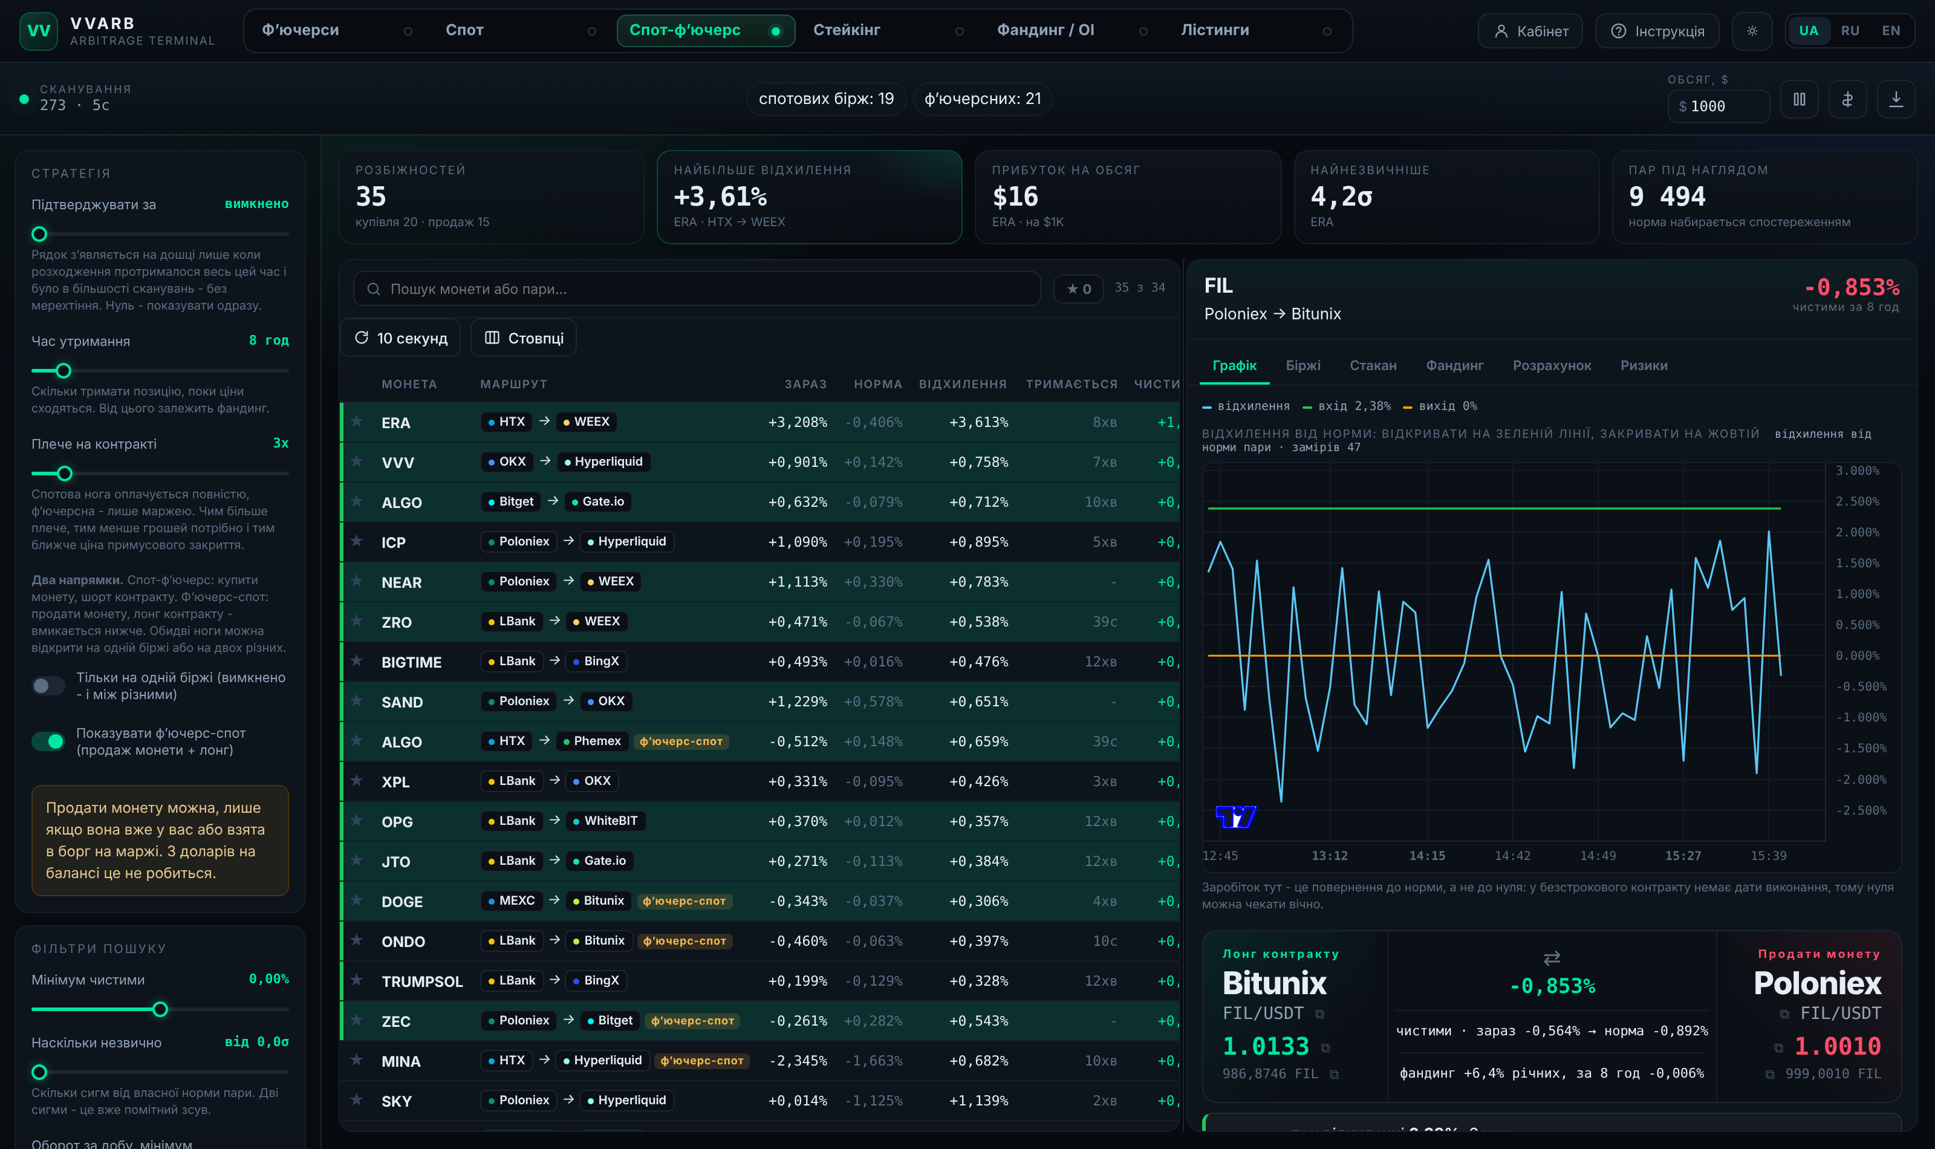Switch language to EN
Screen dimensions: 1935x1149
(1891, 31)
